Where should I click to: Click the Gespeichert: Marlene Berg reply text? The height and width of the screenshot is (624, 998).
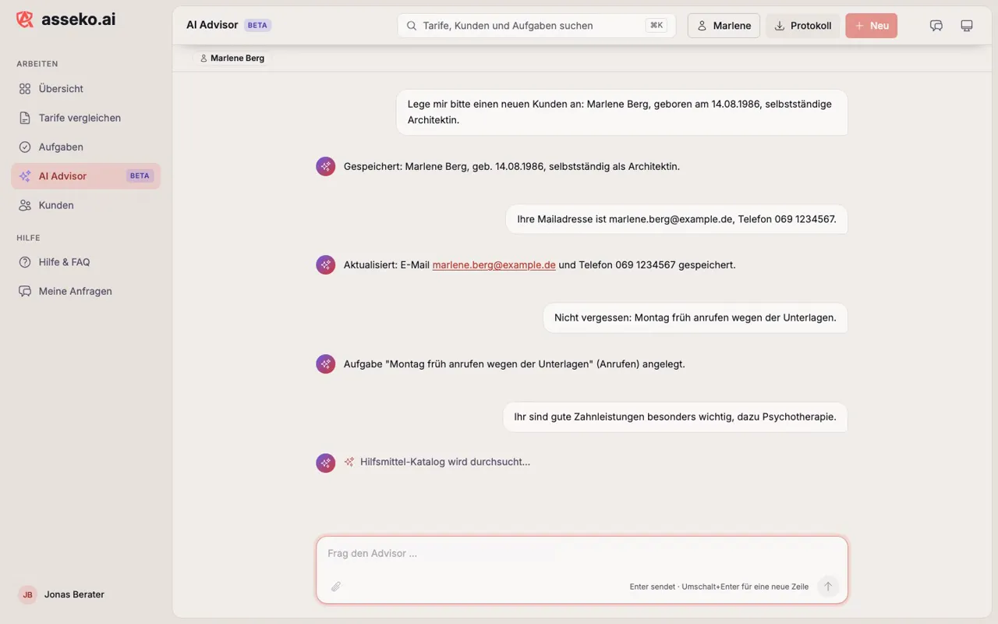point(511,166)
